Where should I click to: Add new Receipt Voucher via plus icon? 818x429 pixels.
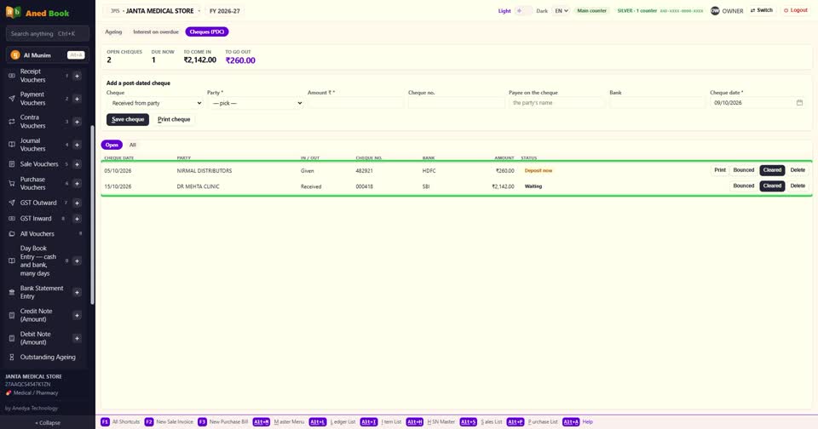[77, 76]
